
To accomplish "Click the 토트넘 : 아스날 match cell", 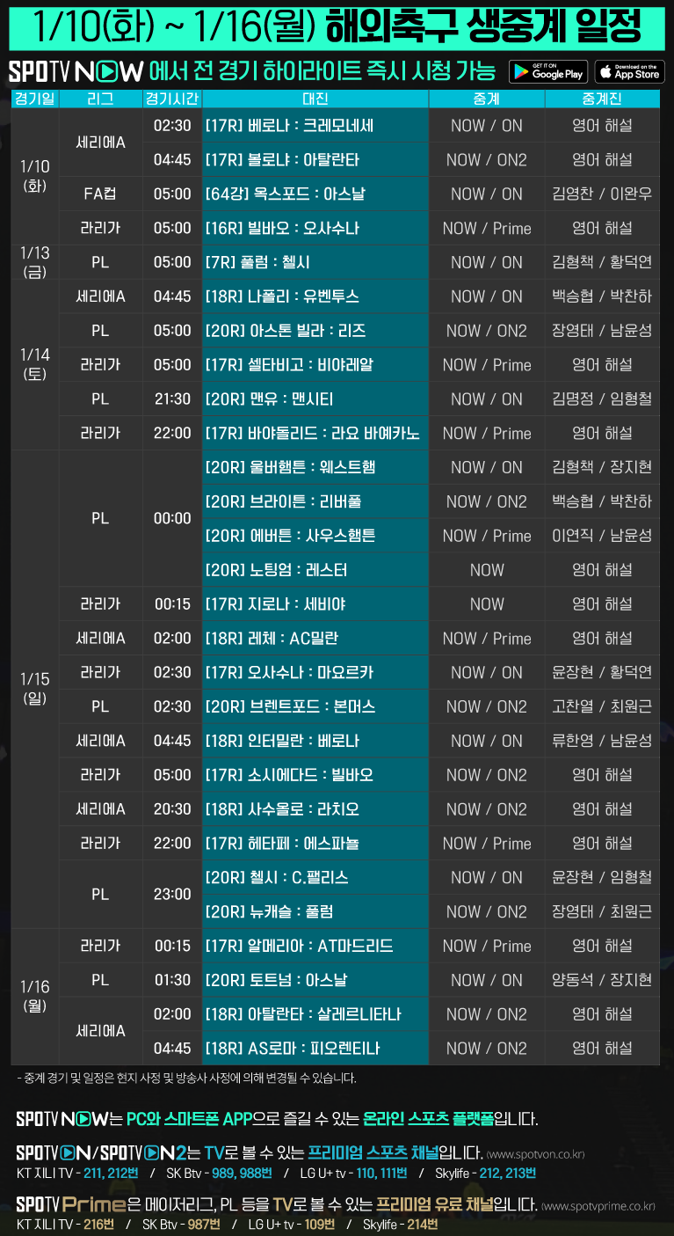I will click(x=315, y=980).
